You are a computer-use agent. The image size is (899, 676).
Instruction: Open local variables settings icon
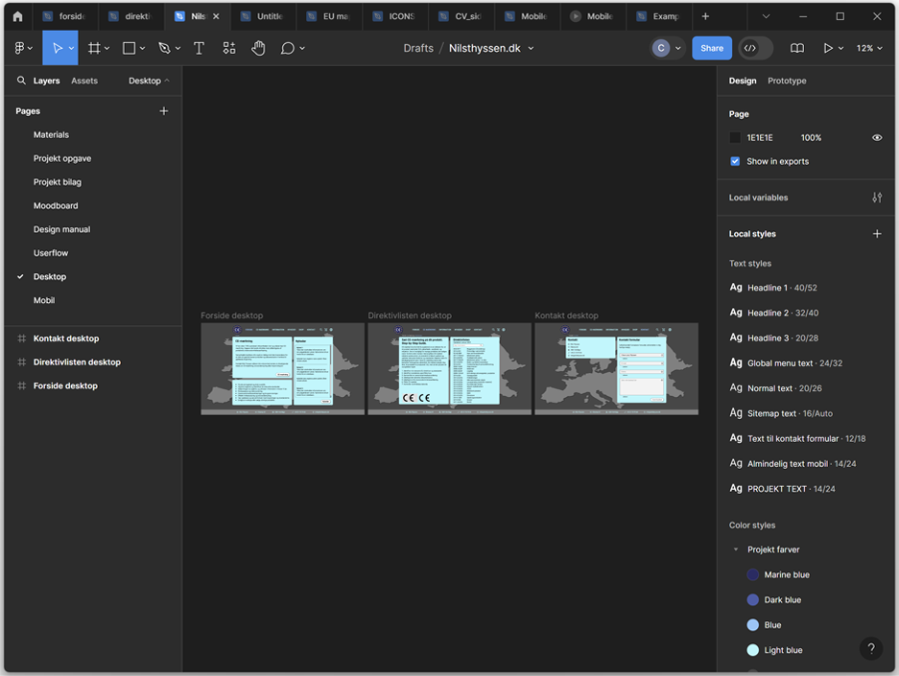pos(876,198)
